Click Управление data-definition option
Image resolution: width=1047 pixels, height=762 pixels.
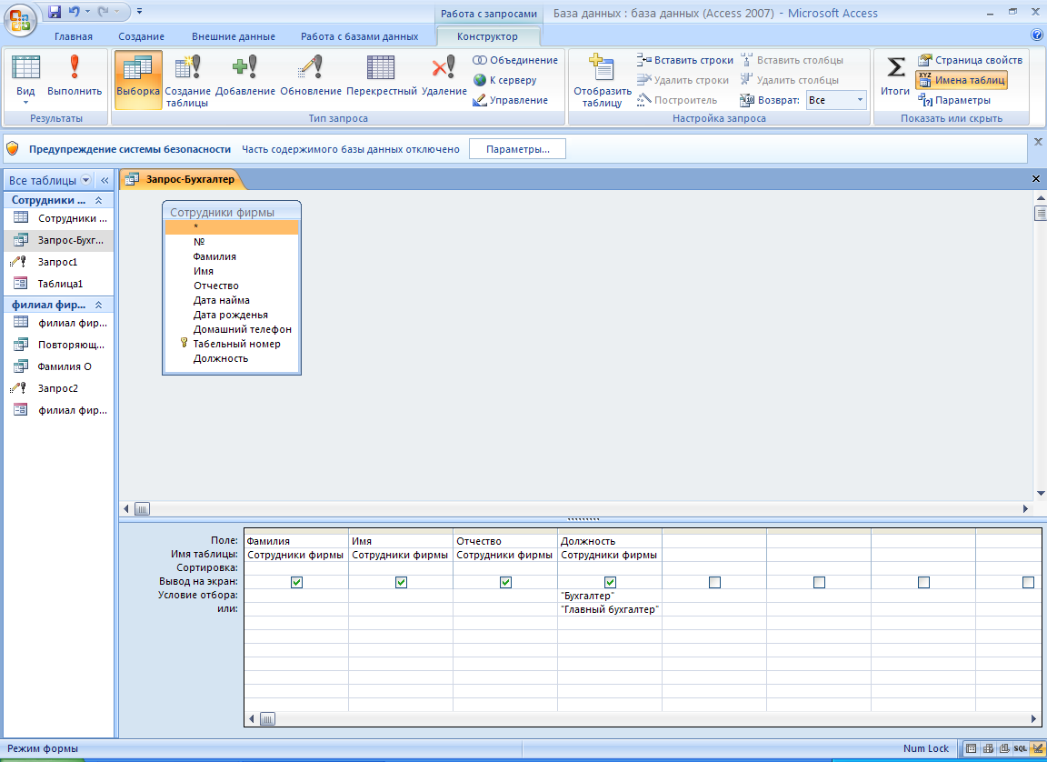[x=510, y=100]
